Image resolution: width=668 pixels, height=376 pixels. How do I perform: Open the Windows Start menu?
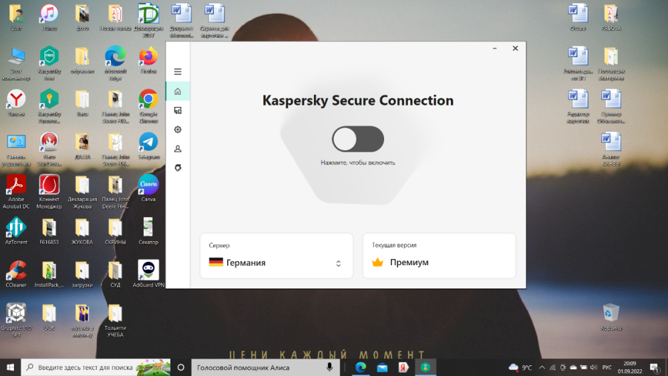coord(10,367)
